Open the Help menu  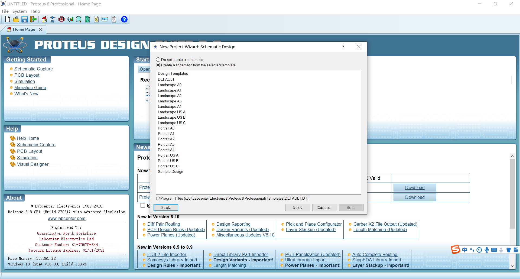click(35, 11)
